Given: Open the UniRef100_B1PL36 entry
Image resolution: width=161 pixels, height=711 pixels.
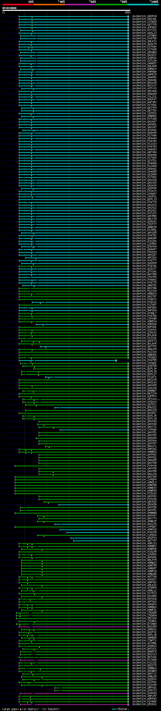Looking at the screenshot, I should pos(144,418).
